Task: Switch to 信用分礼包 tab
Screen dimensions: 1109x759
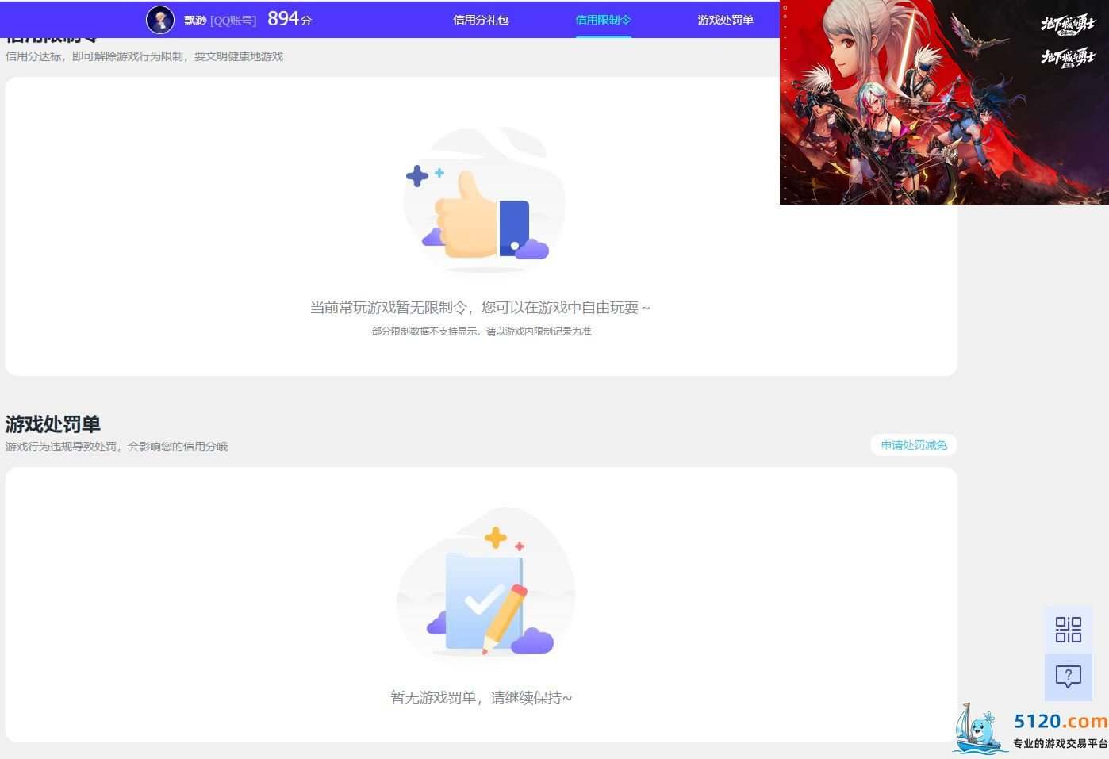Action: [x=481, y=20]
